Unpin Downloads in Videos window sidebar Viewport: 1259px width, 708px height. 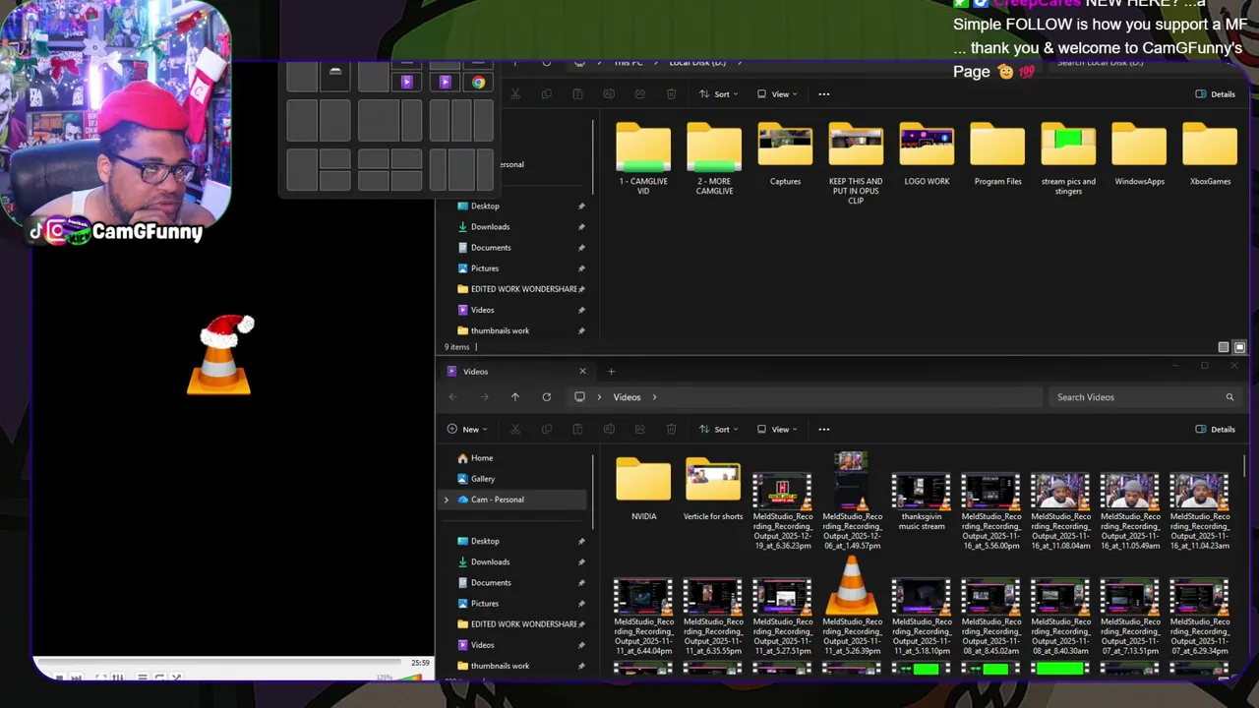[581, 562]
